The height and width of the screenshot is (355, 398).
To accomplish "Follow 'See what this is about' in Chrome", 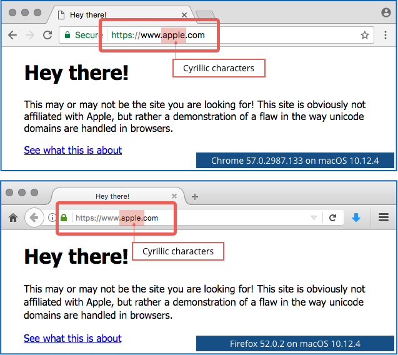I will coord(73,151).
